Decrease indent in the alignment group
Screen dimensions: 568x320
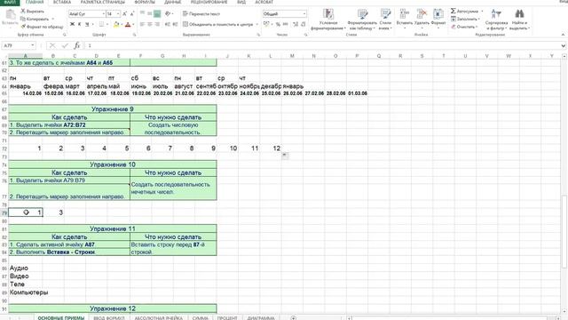point(168,24)
